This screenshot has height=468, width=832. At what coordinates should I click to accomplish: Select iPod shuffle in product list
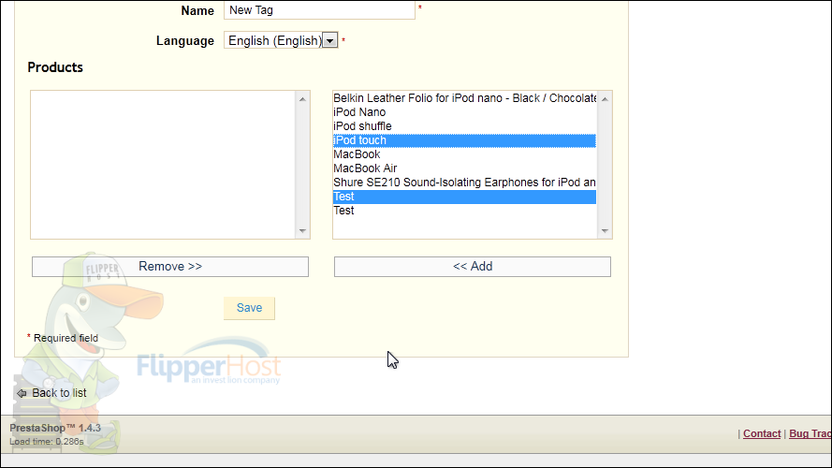464,126
